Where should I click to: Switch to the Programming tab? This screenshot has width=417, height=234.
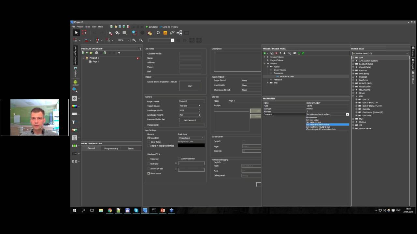click(x=111, y=149)
